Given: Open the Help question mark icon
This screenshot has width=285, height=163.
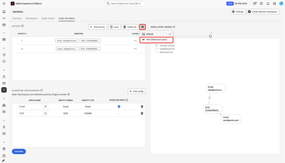Looking at the screenshot, I should (261, 3).
